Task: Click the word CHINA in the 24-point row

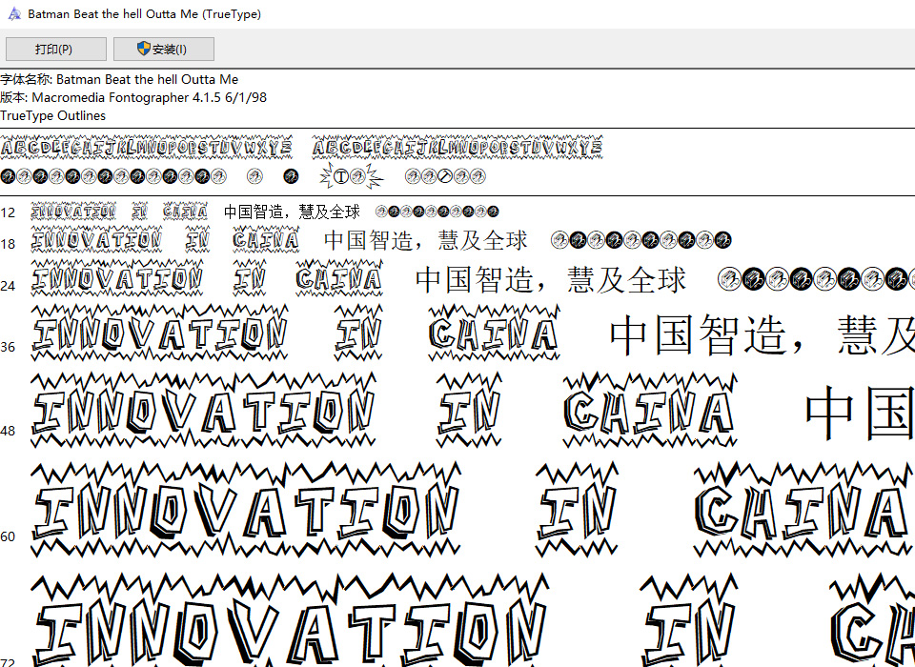Action: click(x=339, y=278)
